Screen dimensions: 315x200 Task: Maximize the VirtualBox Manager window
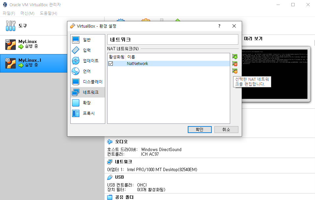pyautogui.click(x=293, y=5)
